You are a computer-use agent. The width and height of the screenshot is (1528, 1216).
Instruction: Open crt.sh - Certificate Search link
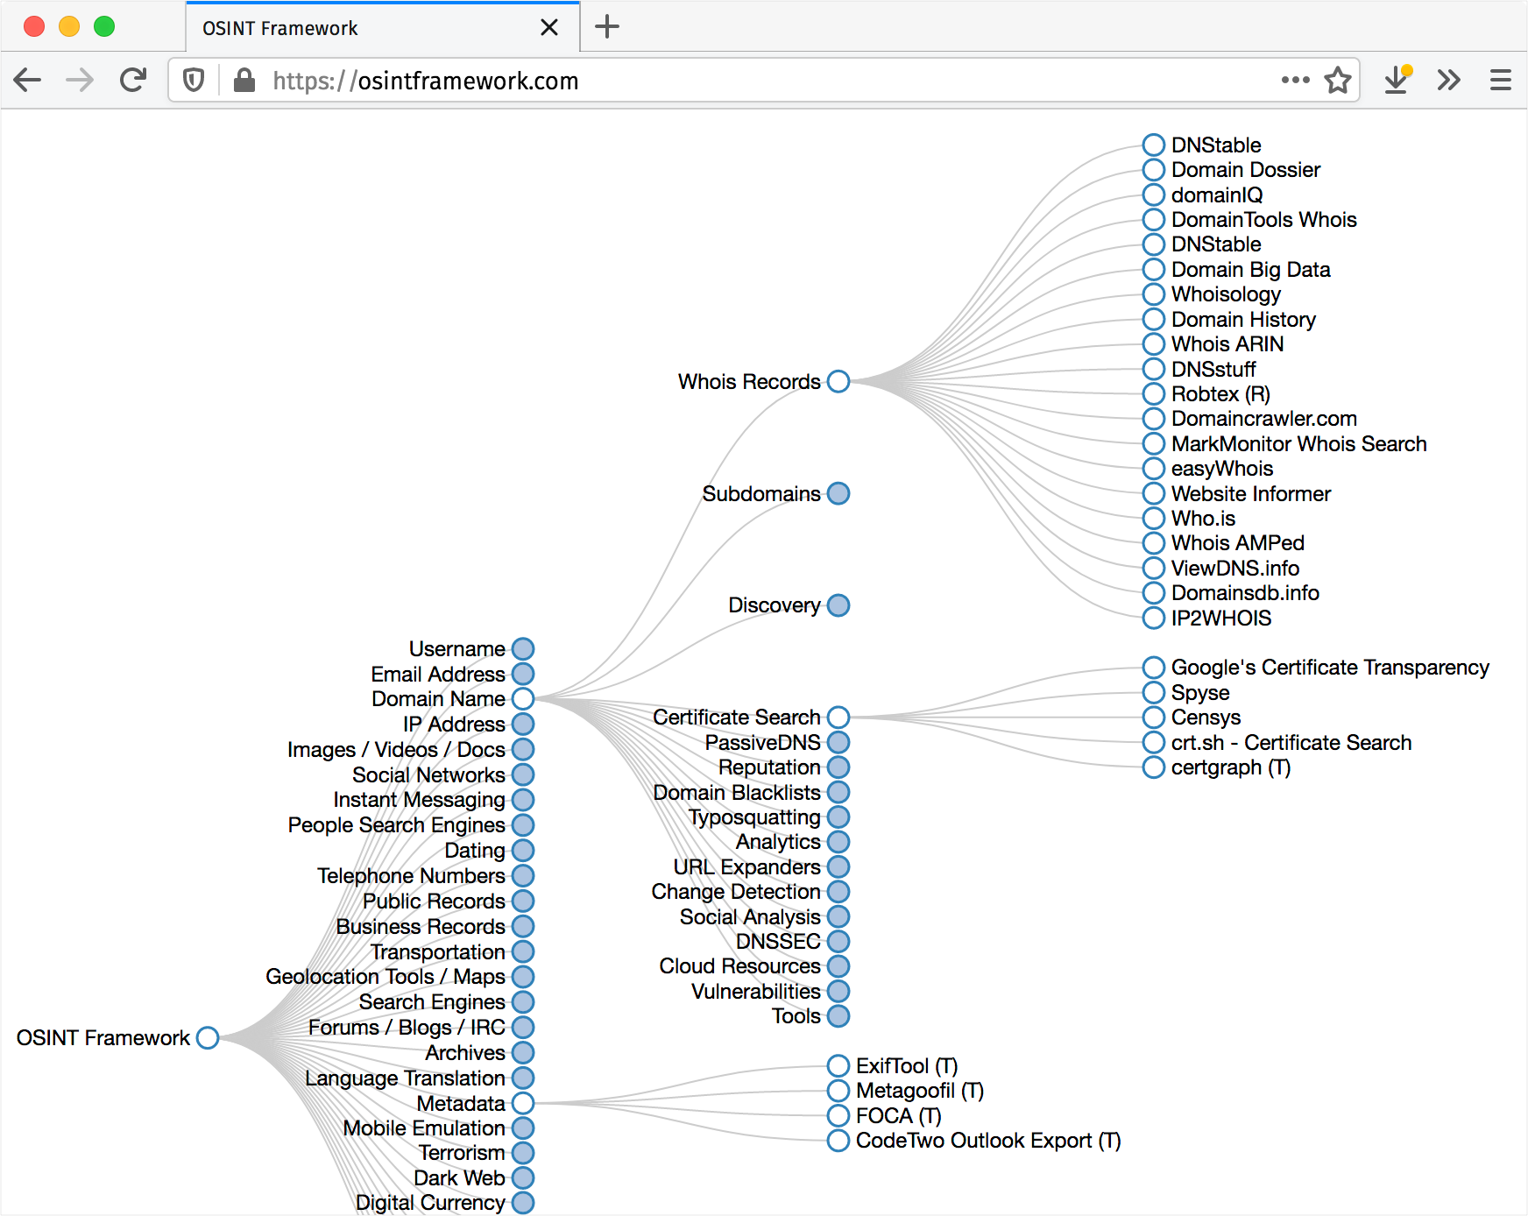pos(1291,743)
